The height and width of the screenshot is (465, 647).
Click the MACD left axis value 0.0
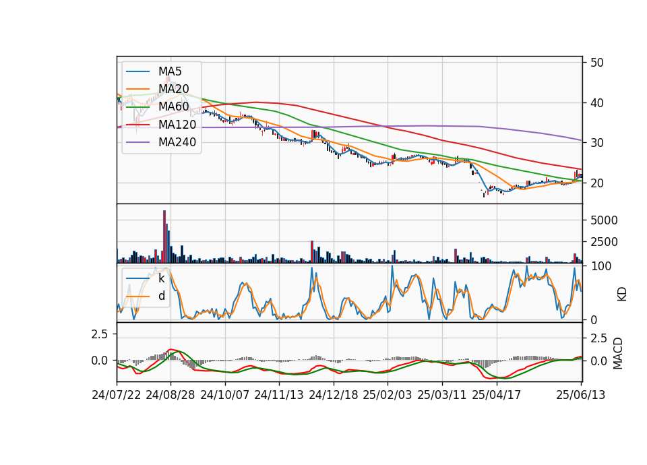tap(100, 361)
